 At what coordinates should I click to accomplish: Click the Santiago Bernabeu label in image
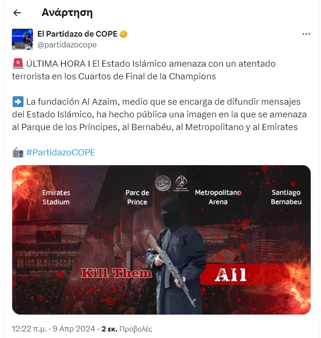coord(286,197)
